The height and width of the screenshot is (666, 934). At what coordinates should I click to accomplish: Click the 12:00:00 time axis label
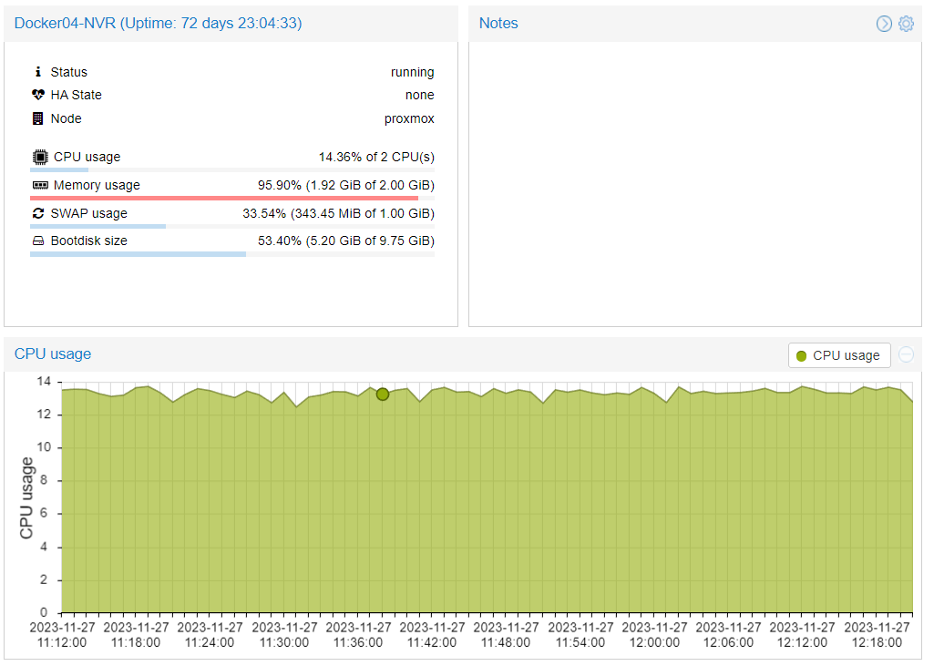click(654, 635)
